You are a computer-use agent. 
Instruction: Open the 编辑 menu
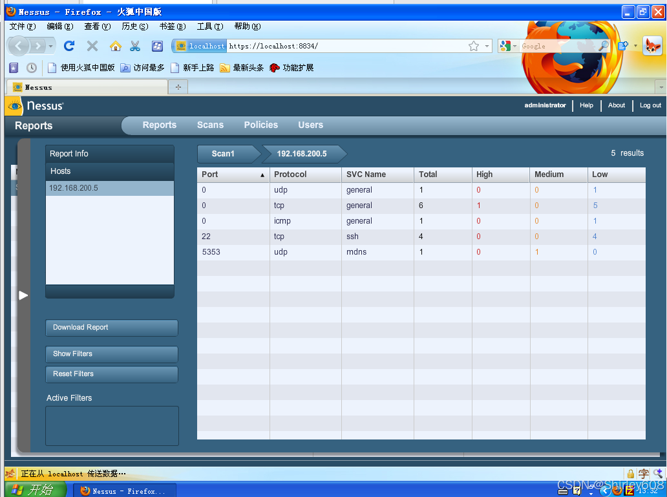(60, 26)
